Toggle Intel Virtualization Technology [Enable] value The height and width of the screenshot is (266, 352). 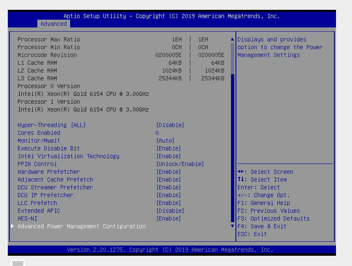[169, 156]
